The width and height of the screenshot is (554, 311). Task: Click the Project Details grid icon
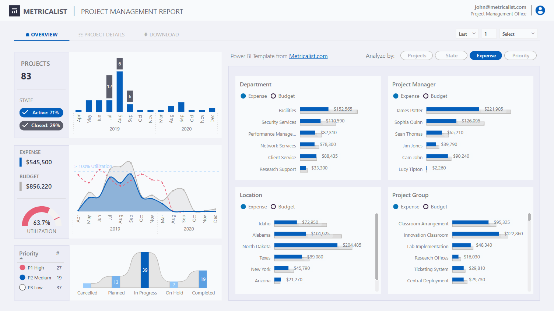pyautogui.click(x=80, y=35)
